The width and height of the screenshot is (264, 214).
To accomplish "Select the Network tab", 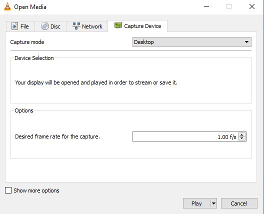I will point(87,26).
